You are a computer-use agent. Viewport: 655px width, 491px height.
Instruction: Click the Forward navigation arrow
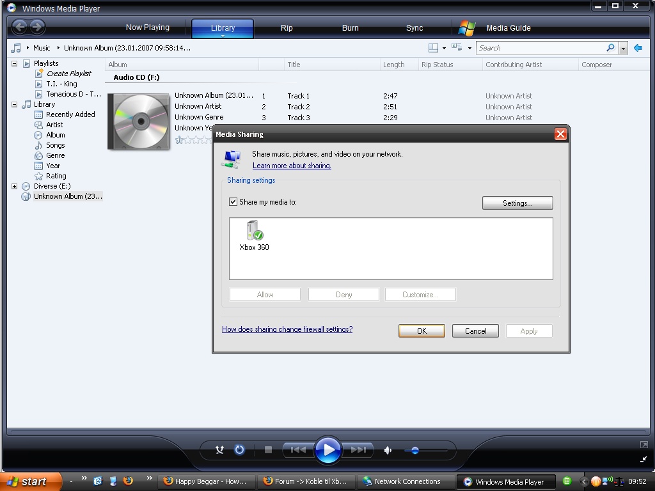[x=36, y=27]
